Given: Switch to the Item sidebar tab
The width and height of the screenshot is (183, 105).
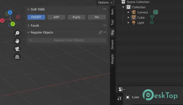Looking at the screenshot, I should [x=112, y=12].
